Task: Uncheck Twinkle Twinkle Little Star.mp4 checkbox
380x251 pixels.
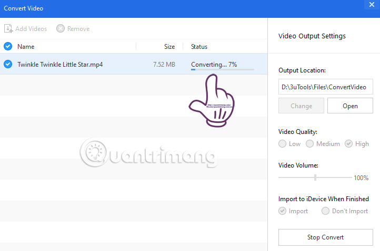Action: click(8, 64)
